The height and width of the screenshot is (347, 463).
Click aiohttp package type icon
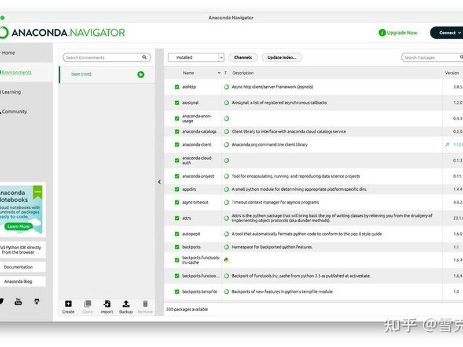pyautogui.click(x=226, y=87)
